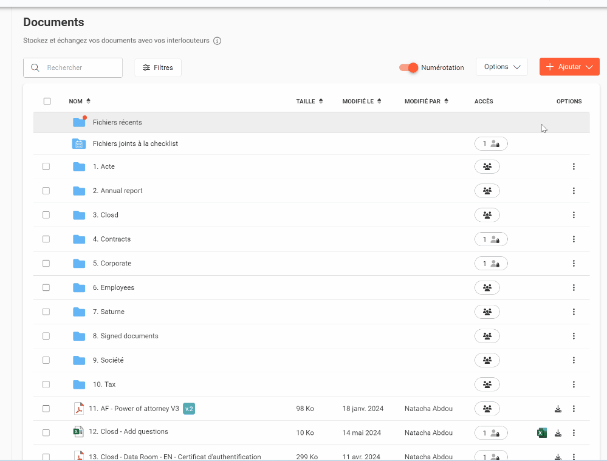Expand the Options dropdown
This screenshot has height=461, width=607.
(501, 67)
